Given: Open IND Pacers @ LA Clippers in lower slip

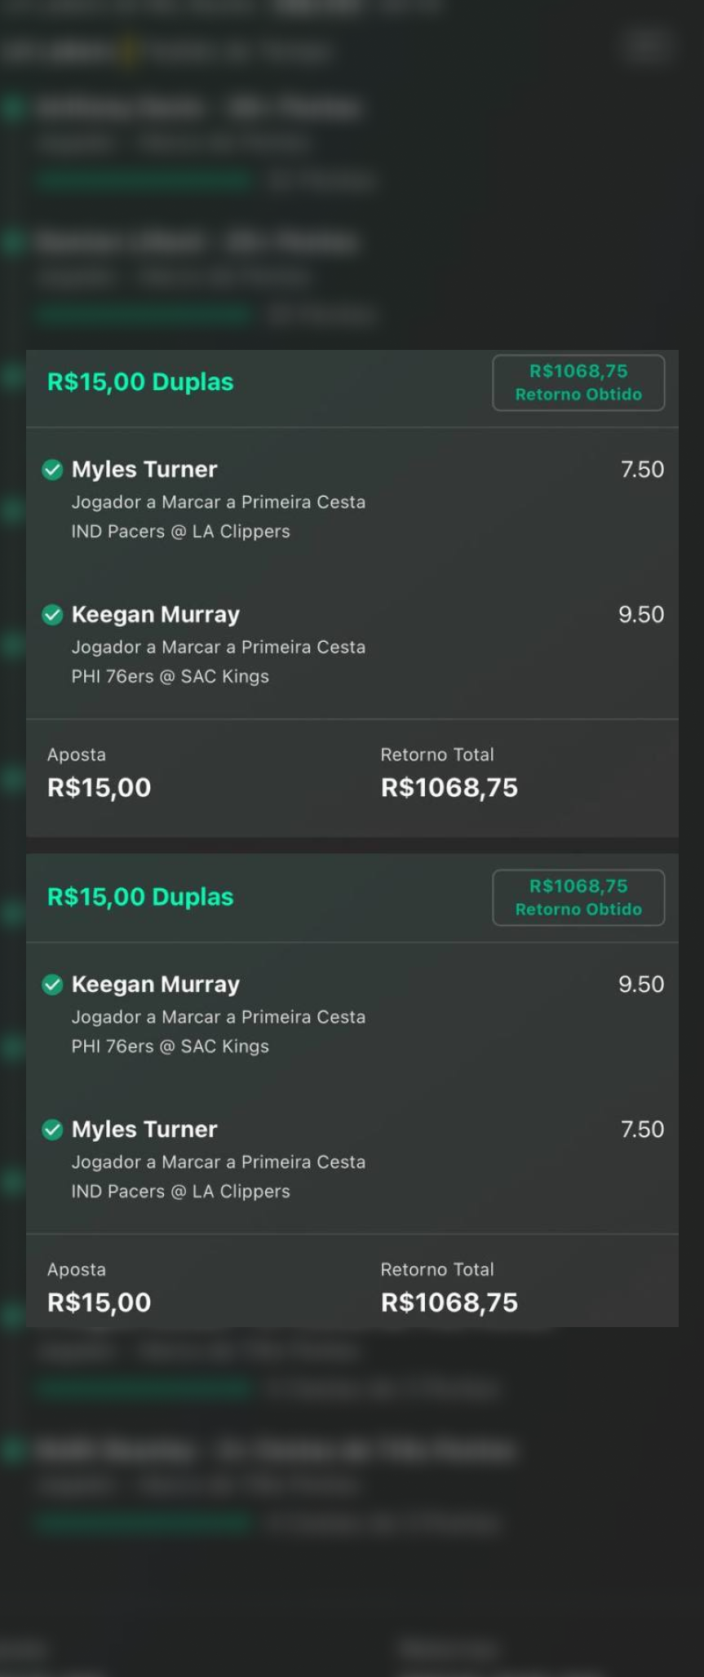Looking at the screenshot, I should [180, 1192].
